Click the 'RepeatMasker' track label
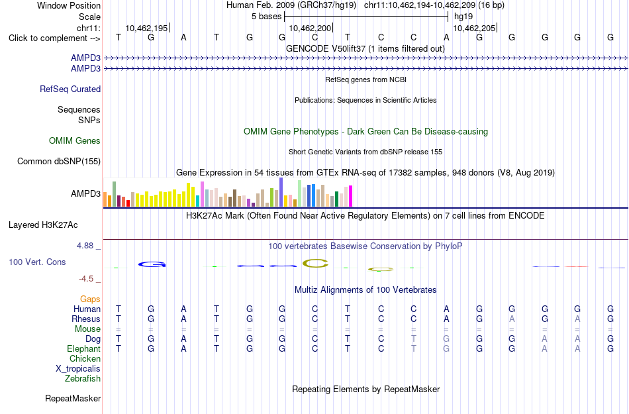 tap(73, 398)
